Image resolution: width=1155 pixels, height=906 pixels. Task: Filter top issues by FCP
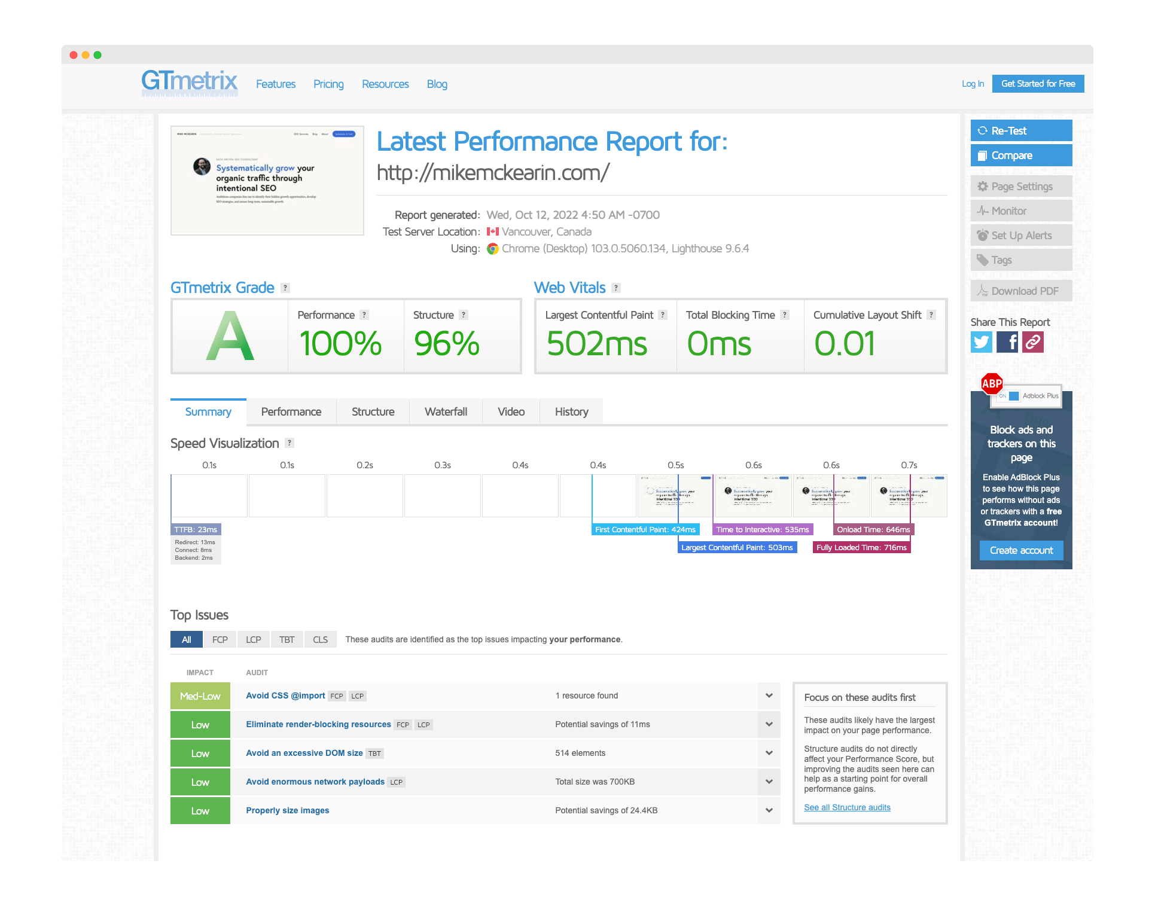pyautogui.click(x=220, y=639)
